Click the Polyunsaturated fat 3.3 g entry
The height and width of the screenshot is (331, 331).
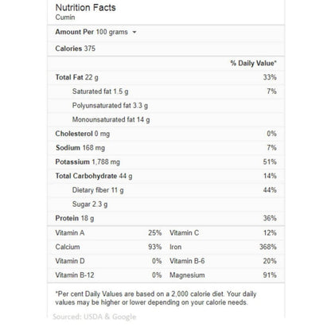coord(110,106)
